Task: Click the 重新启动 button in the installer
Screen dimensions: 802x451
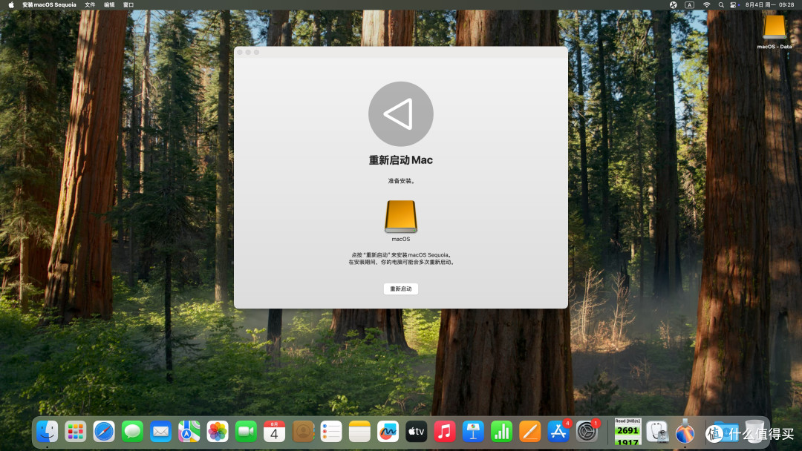Action: point(400,289)
